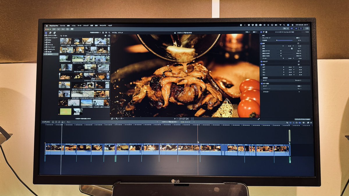Show the Photos and Audio sidebar icon
This screenshot has width=349, height=196.
[50, 33]
